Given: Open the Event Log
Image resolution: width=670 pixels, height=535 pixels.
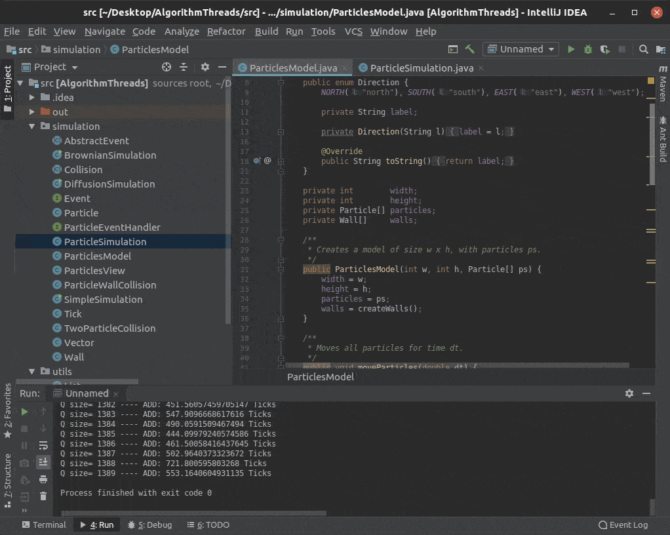Looking at the screenshot, I should [x=623, y=525].
